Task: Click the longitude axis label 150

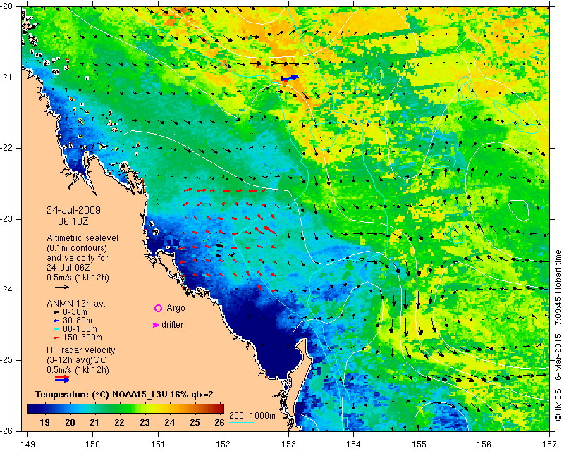Action: [x=92, y=445]
